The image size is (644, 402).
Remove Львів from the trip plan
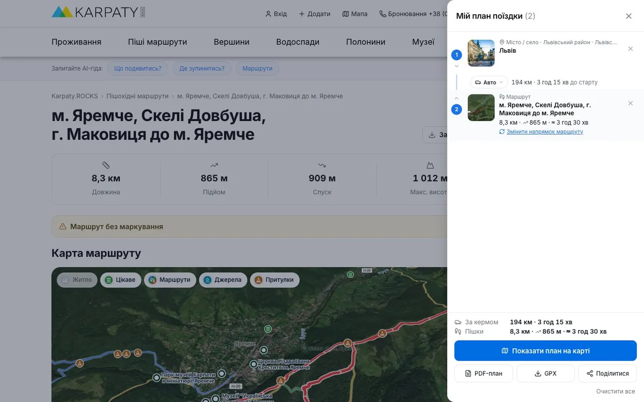point(630,49)
